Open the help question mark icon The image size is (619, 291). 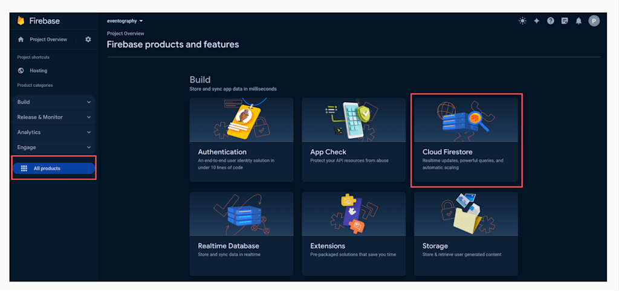coord(551,21)
